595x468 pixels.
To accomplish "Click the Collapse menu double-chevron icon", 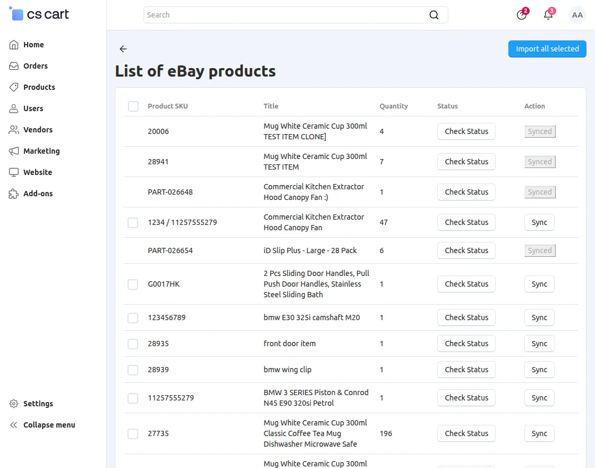I will (14, 425).
